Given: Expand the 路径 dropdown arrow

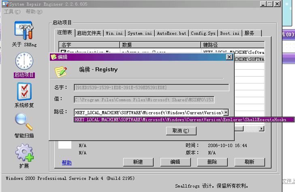Looking at the screenshot, I should (226, 113).
